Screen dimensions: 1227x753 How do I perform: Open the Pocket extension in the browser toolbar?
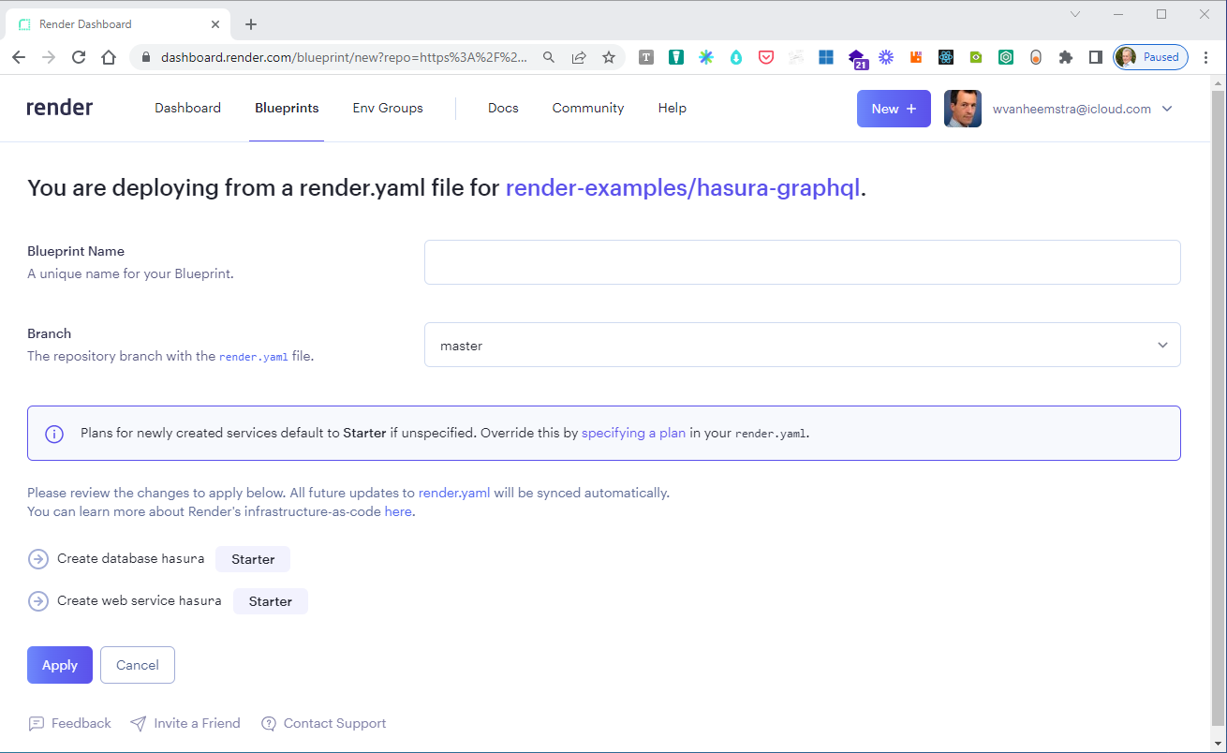tap(766, 57)
